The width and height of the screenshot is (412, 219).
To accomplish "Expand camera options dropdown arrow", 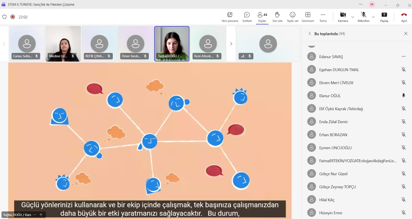I will [353, 17].
